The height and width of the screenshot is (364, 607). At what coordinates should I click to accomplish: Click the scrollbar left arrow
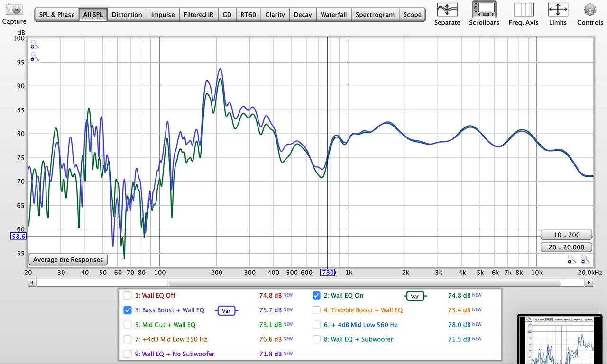click(32, 282)
